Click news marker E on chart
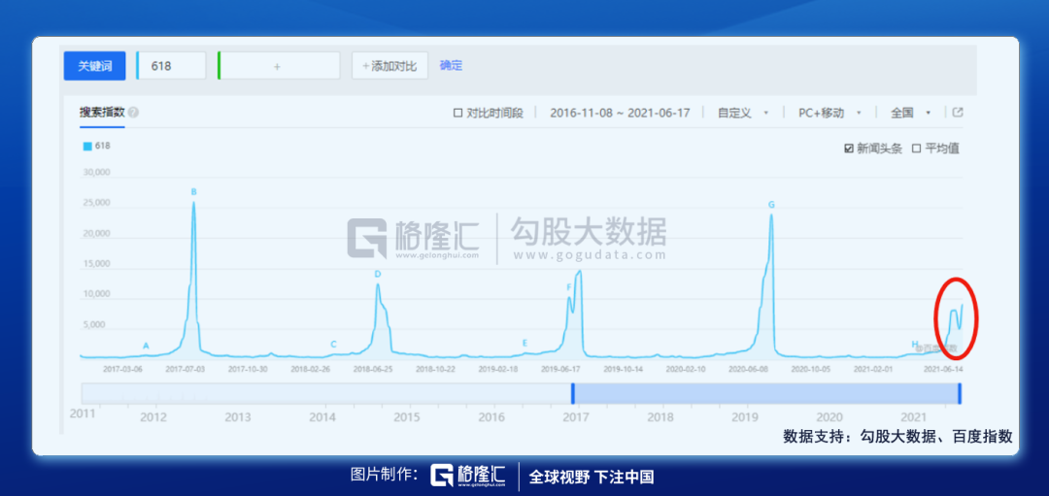 (x=525, y=343)
